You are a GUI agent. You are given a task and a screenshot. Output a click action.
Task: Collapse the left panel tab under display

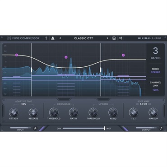point(64,99)
